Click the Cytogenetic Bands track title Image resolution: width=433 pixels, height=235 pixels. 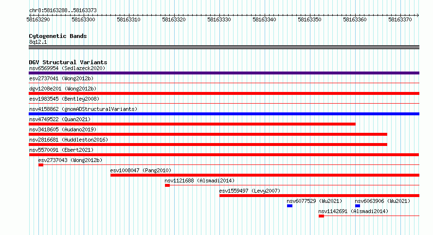click(x=58, y=36)
